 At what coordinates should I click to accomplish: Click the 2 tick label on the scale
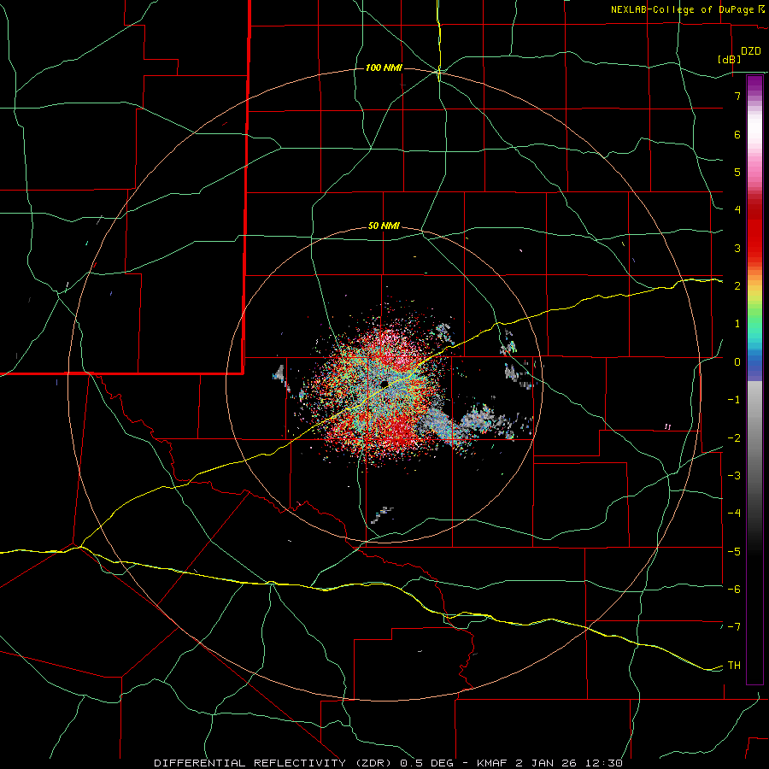point(737,285)
